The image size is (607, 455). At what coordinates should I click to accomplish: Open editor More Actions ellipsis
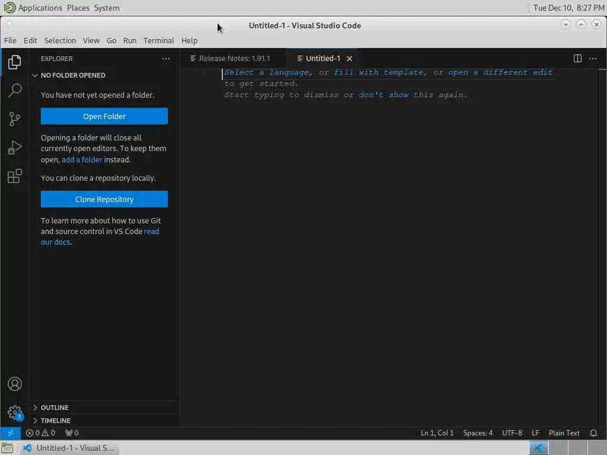pyautogui.click(x=593, y=59)
